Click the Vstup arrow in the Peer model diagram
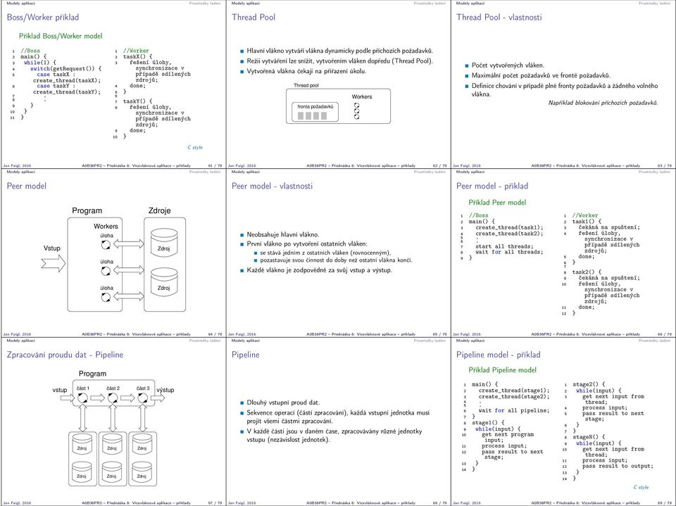This screenshot has height=506, width=676. click(54, 263)
